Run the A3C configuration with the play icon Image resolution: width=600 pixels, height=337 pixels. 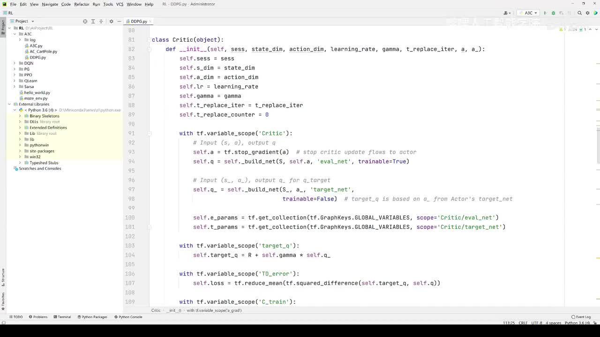click(545, 13)
